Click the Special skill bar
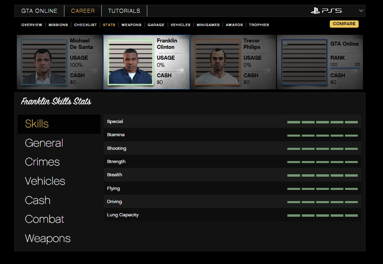The height and width of the screenshot is (264, 383). (323, 122)
